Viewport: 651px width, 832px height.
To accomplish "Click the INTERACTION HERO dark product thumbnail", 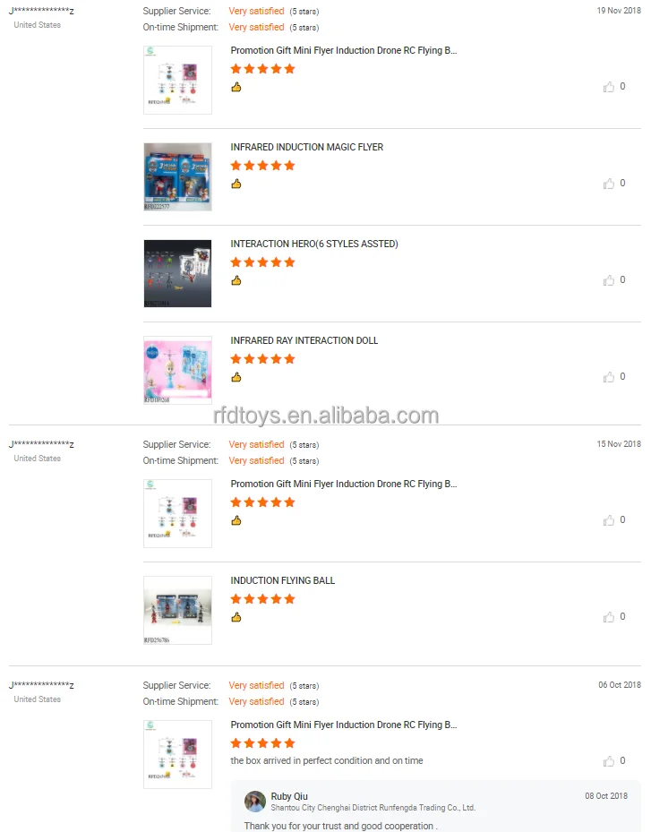I will pos(177,273).
